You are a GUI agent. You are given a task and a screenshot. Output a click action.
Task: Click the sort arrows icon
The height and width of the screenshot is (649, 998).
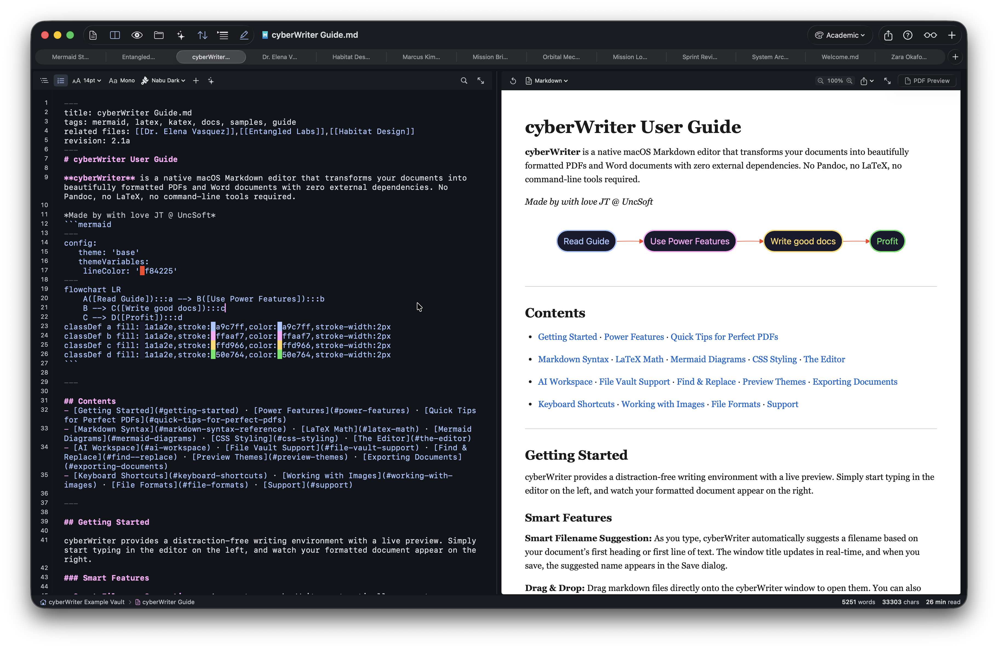click(x=202, y=35)
